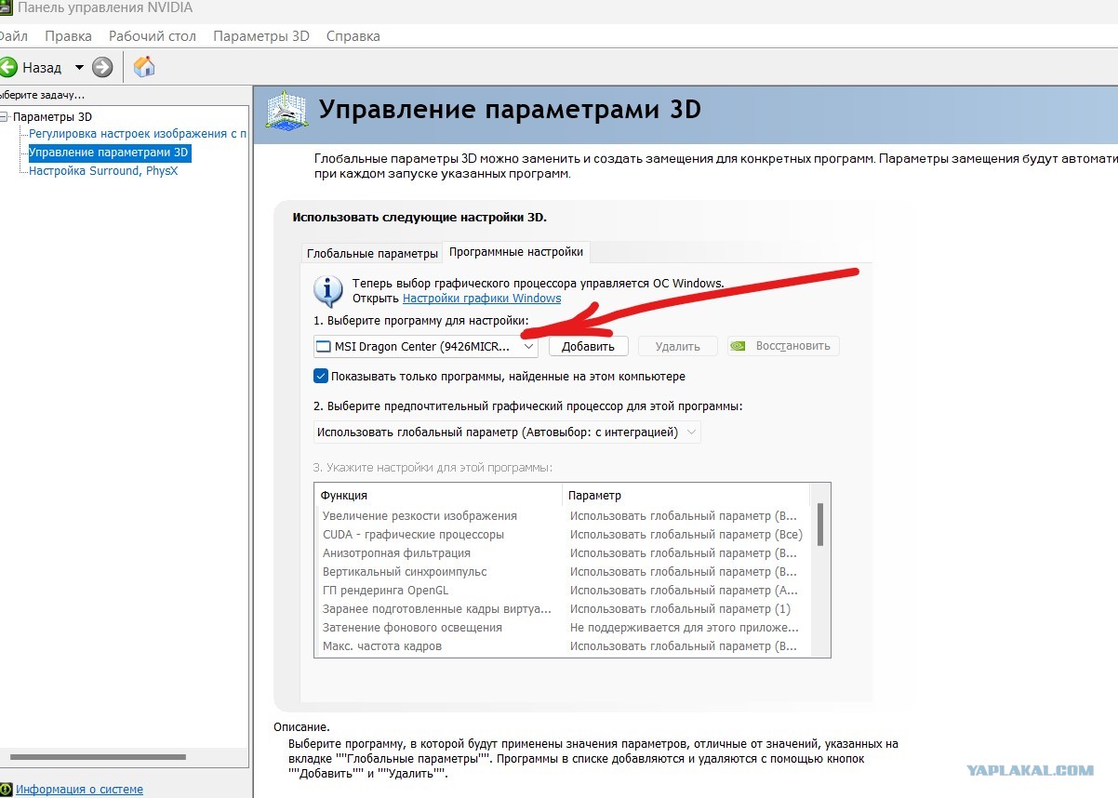The height and width of the screenshot is (798, 1118).
Task: Select Настройка Surround, PhysX tree item
Action: pyautogui.click(x=103, y=171)
